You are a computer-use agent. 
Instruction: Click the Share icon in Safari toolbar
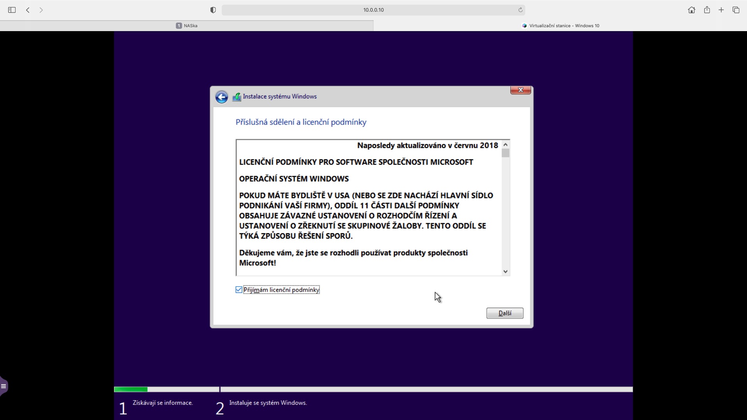coord(707,10)
